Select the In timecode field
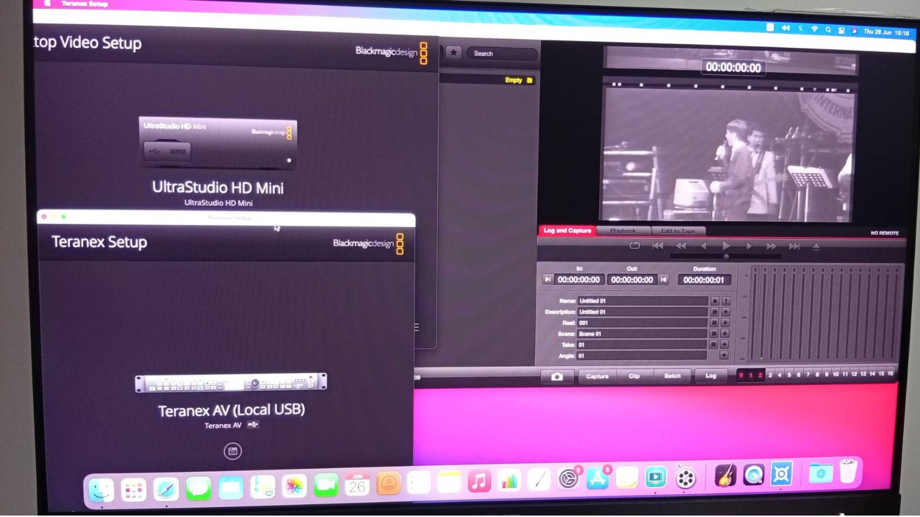920x517 pixels. point(579,280)
